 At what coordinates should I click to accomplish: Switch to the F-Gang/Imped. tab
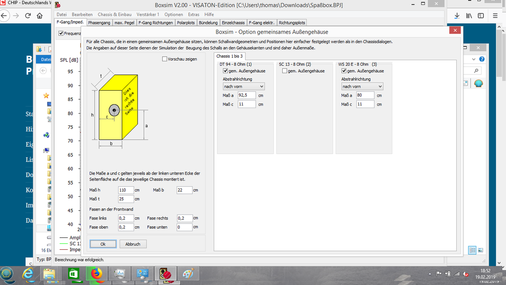point(70,22)
